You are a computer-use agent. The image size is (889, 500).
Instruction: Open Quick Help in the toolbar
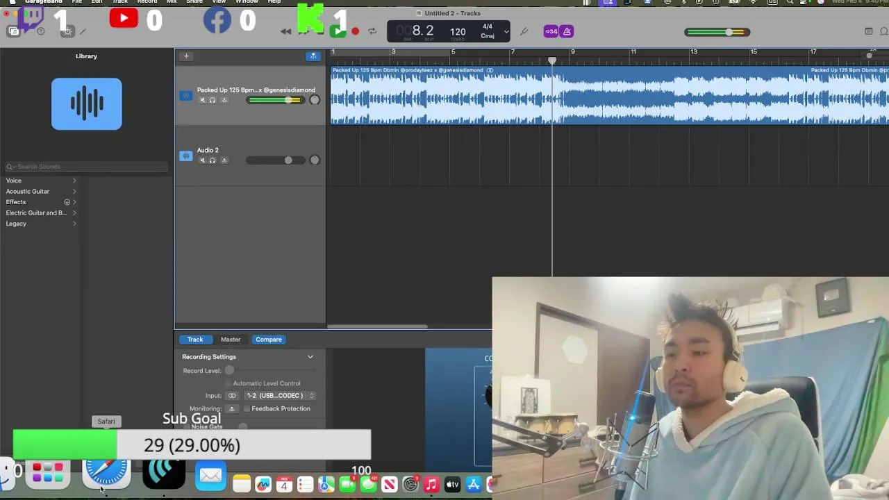(40, 31)
